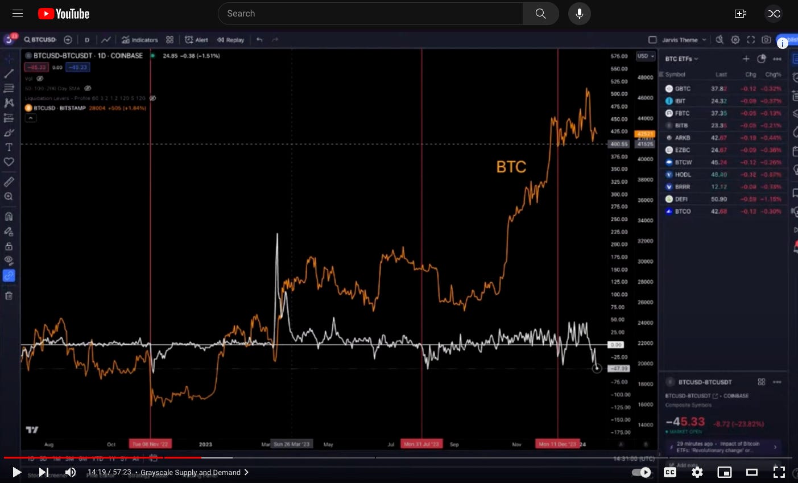
Task: Select ARKB row in watchlist
Action: 723,138
